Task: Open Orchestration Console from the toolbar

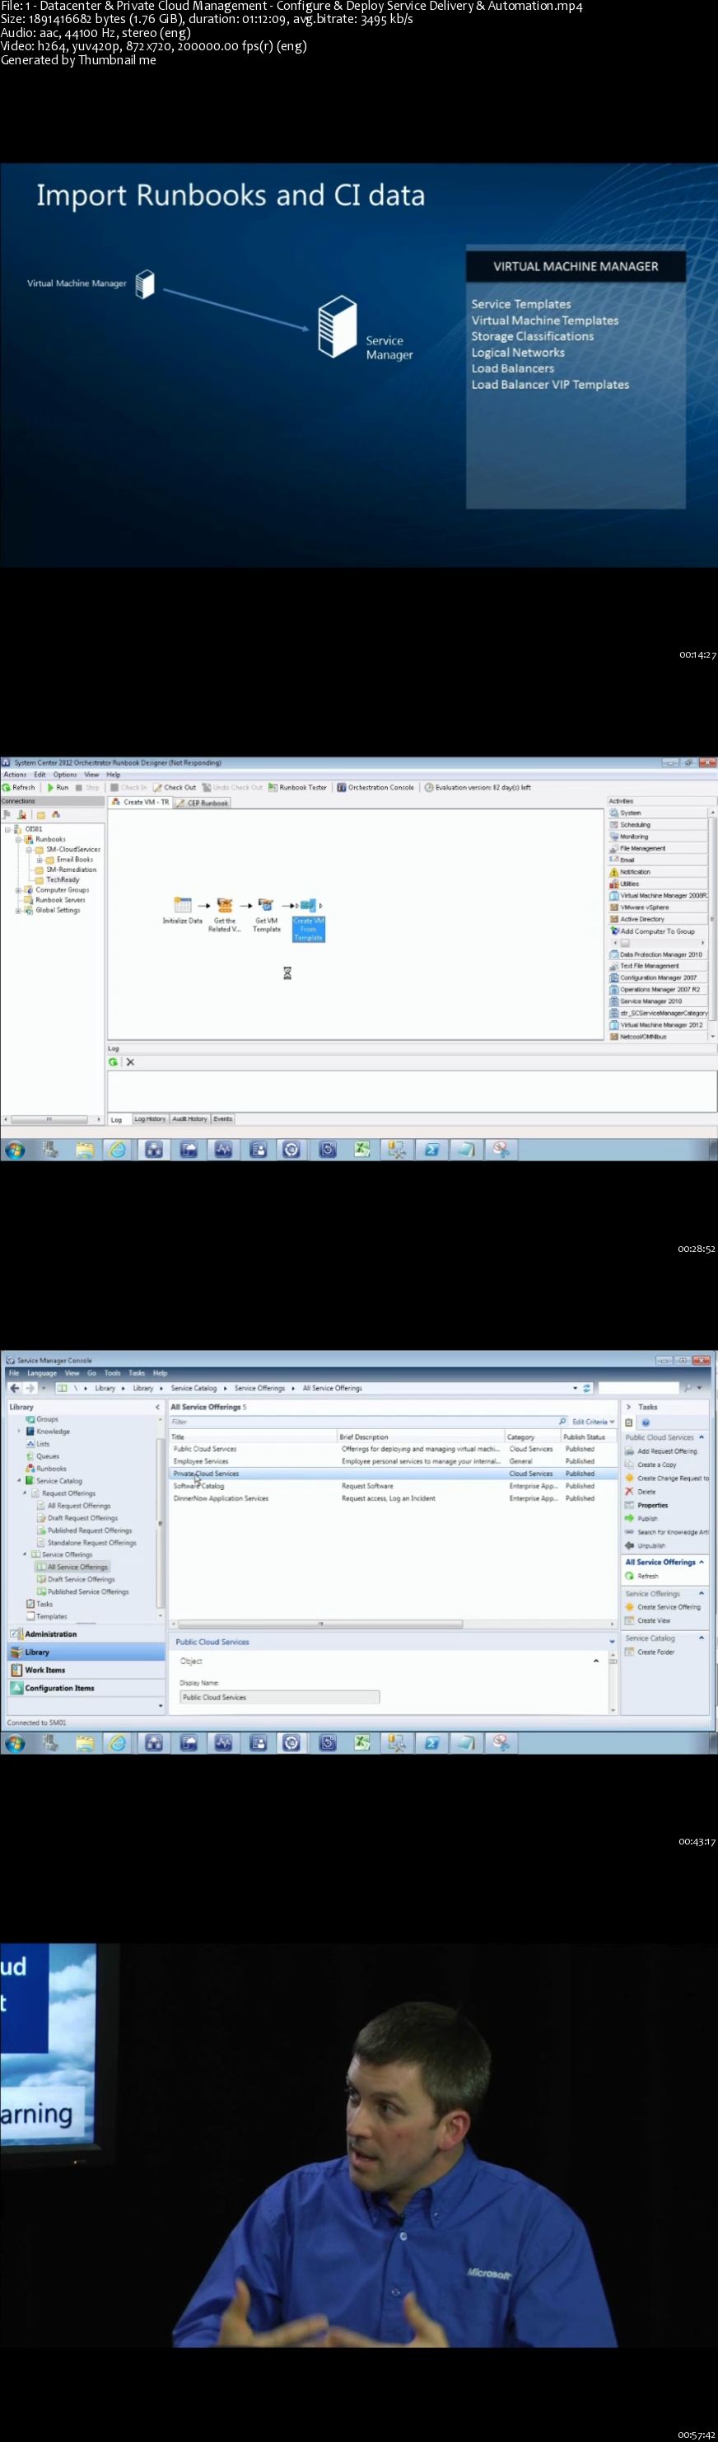Action: [x=375, y=787]
